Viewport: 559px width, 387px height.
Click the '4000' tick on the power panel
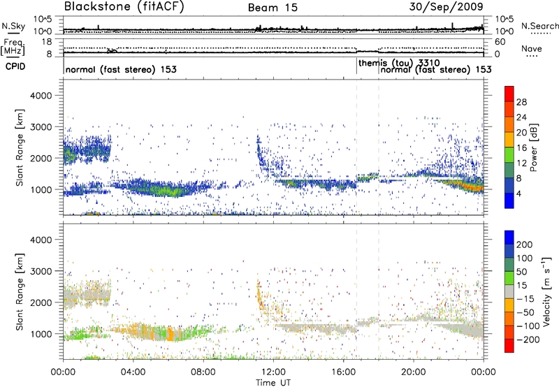41,96
